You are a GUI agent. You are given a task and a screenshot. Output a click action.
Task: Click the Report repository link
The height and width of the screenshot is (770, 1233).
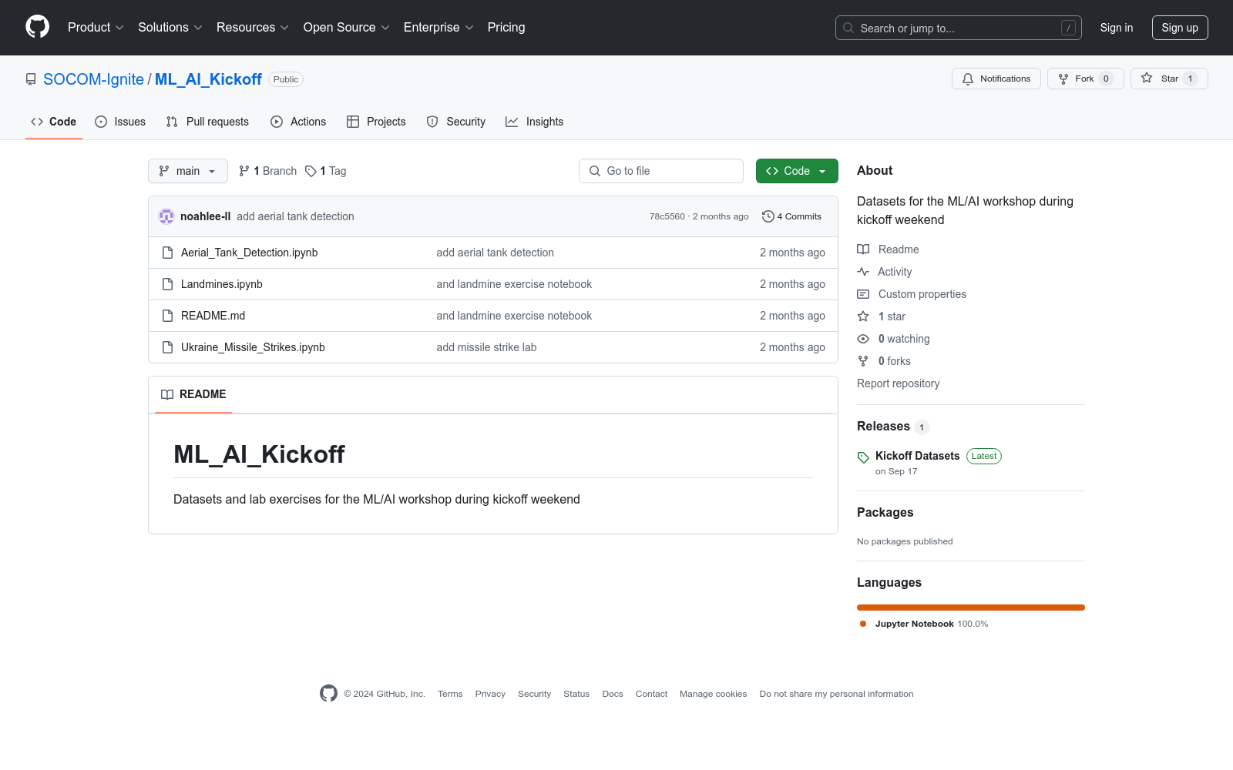tap(898, 383)
